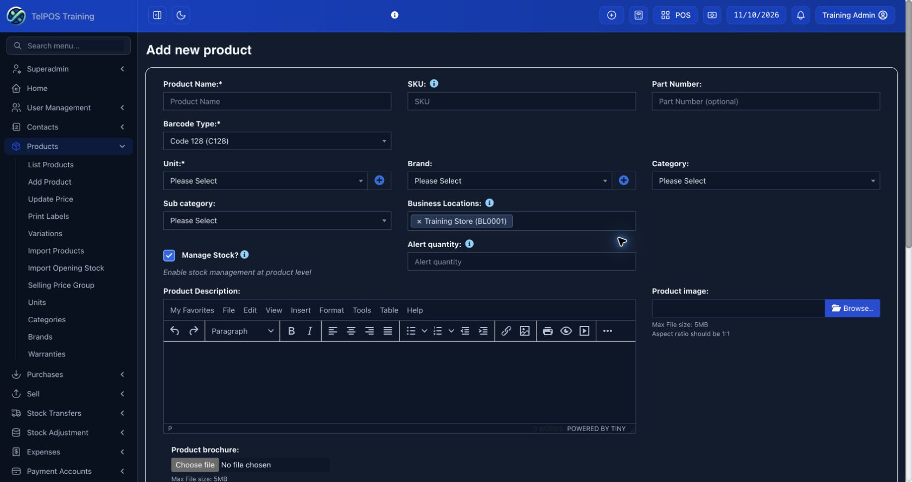Add a new unit with plus icon
This screenshot has height=482, width=912.
click(379, 181)
